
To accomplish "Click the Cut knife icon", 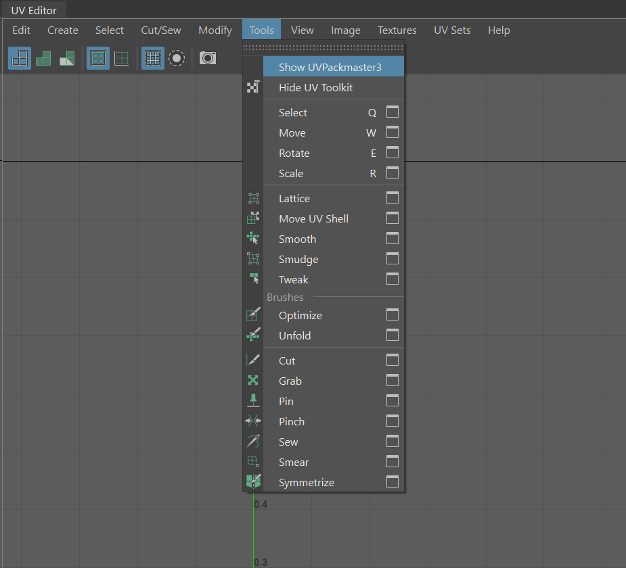I will tap(253, 360).
